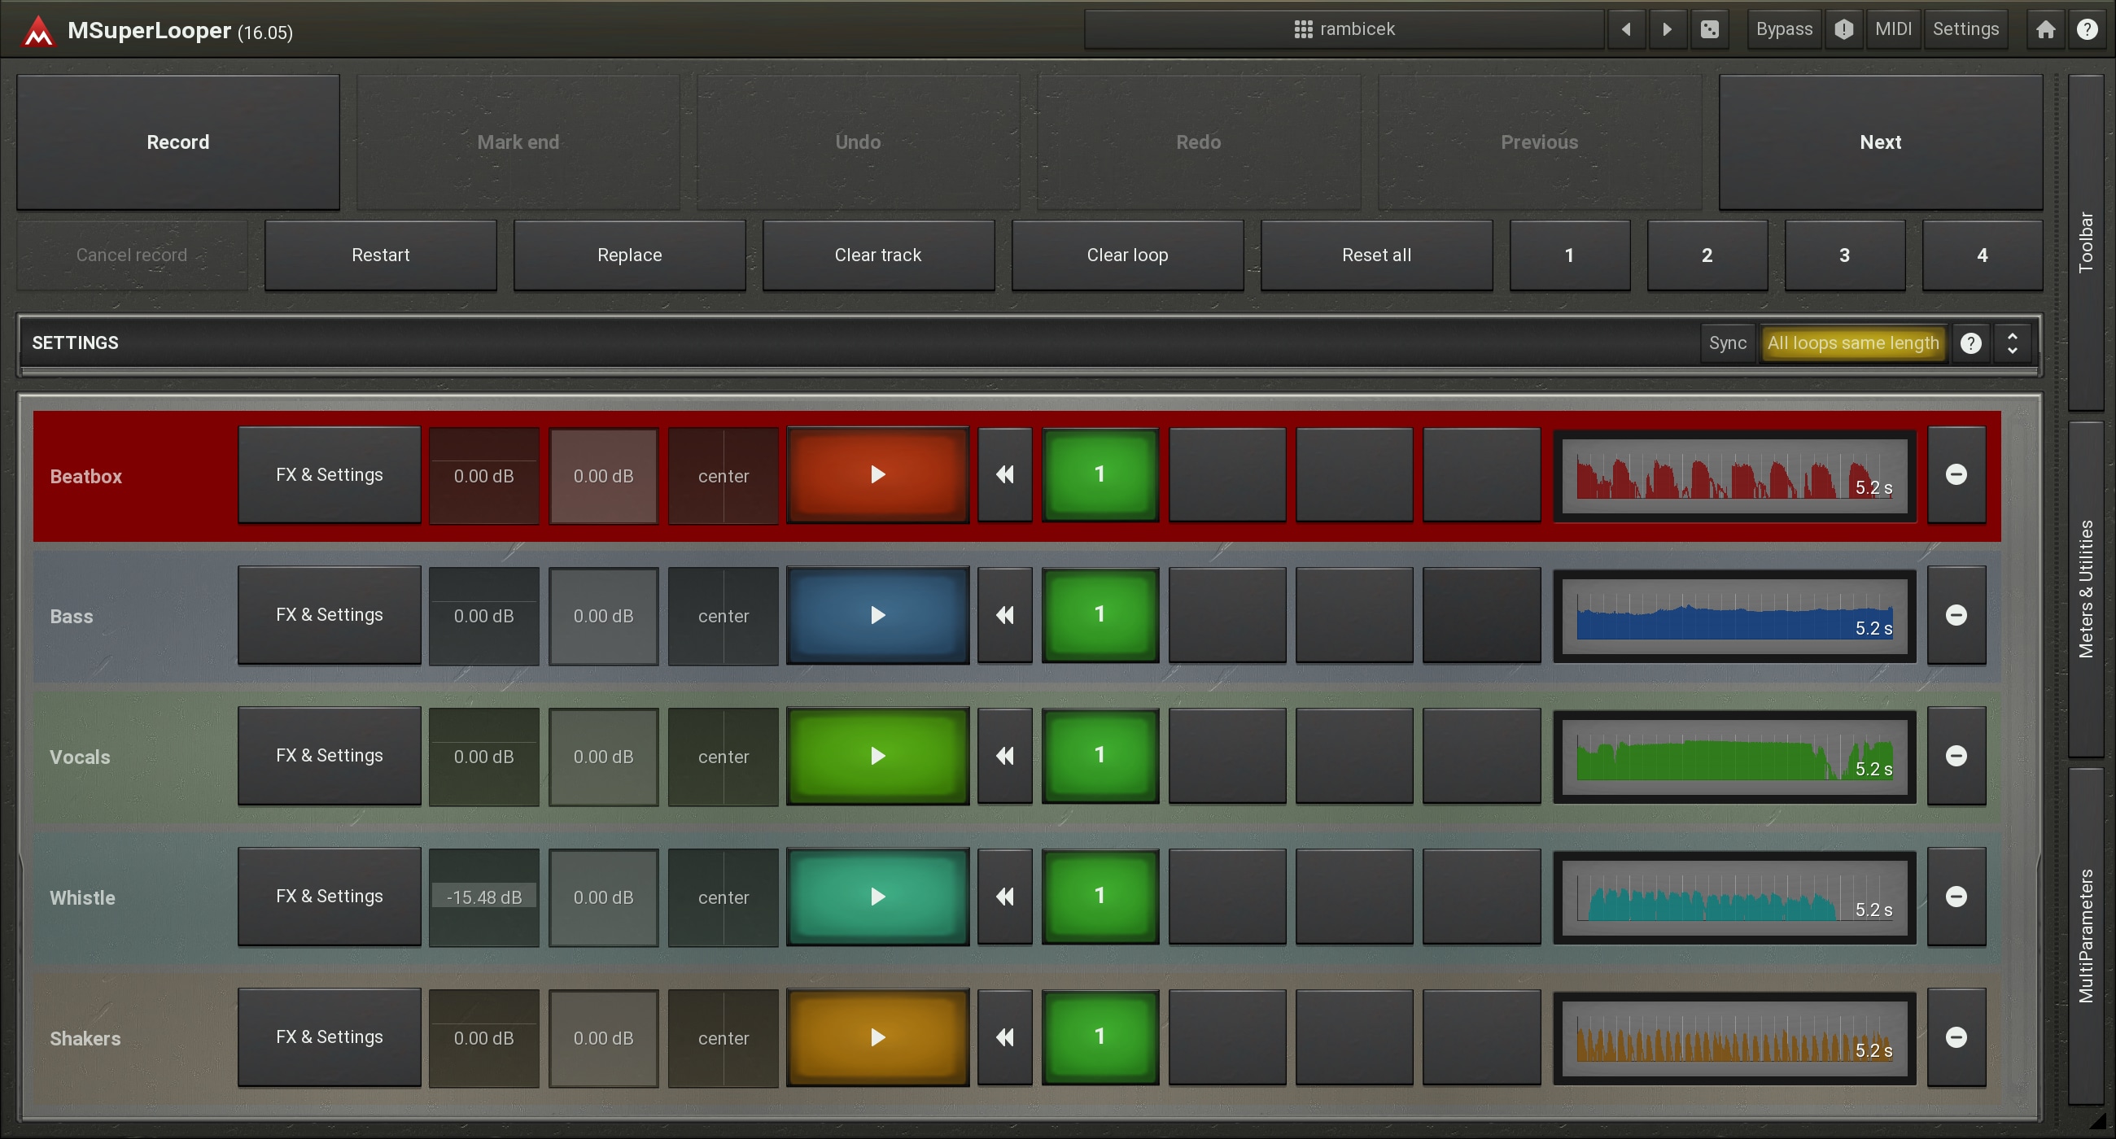Open FX & Settings for Whistle
Screen dimensions: 2116x1139
coord(330,896)
